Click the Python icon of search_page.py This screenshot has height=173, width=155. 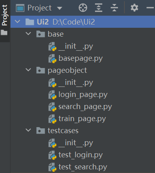[x=52, y=107]
